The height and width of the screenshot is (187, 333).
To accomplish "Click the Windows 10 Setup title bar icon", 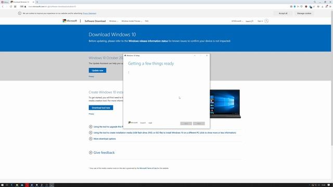I will coord(125,56).
